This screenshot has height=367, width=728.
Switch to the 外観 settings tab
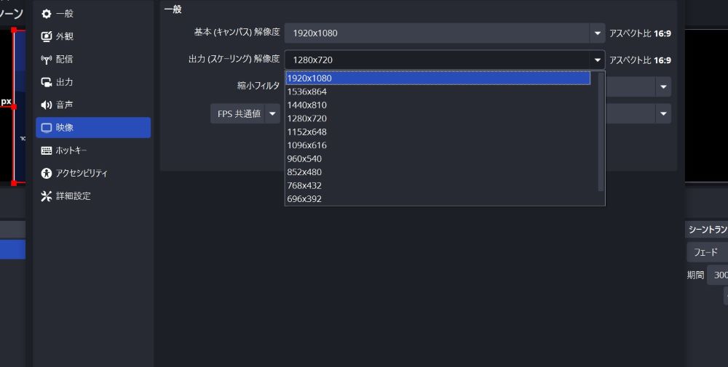93,36
